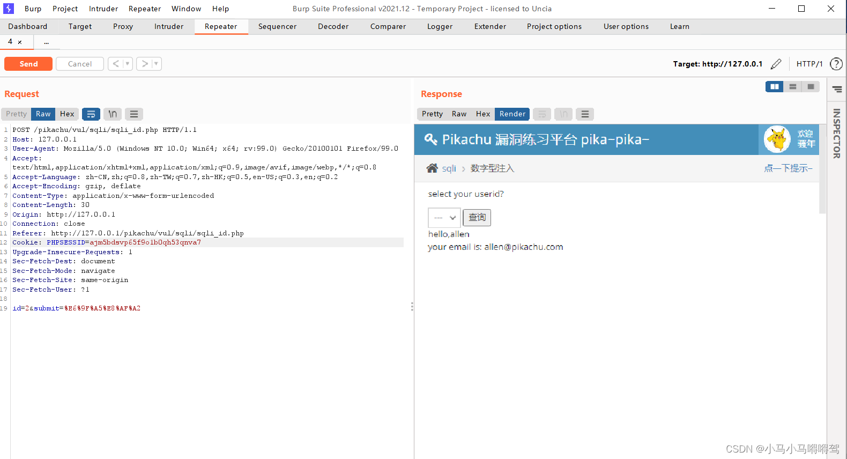Switch to Comparer tab
Image resolution: width=847 pixels, height=459 pixels.
point(388,26)
